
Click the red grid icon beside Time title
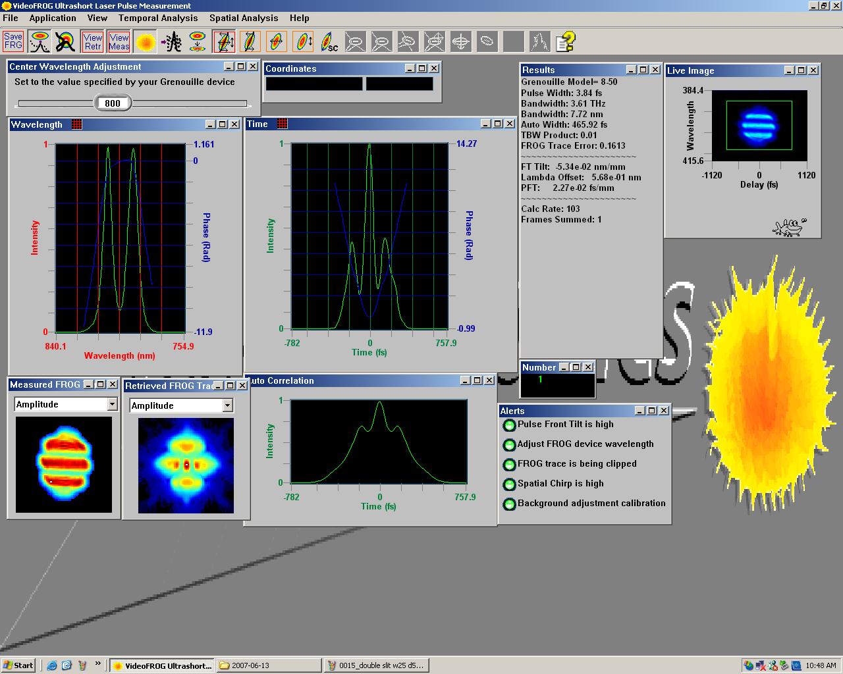coord(283,124)
